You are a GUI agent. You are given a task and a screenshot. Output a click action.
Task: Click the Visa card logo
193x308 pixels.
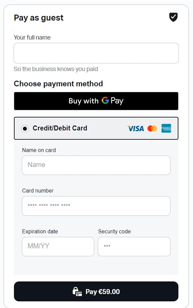click(x=136, y=128)
